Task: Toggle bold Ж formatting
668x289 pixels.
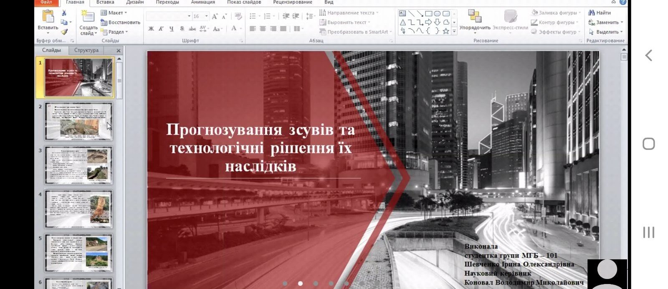Action: (x=151, y=29)
